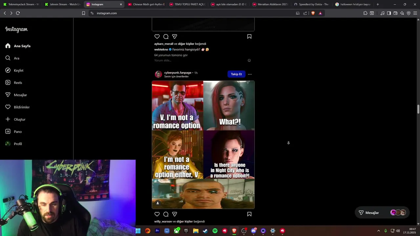Open Spotify from taskbar
Viewport: 420px width, 236px height.
[x=215, y=231]
